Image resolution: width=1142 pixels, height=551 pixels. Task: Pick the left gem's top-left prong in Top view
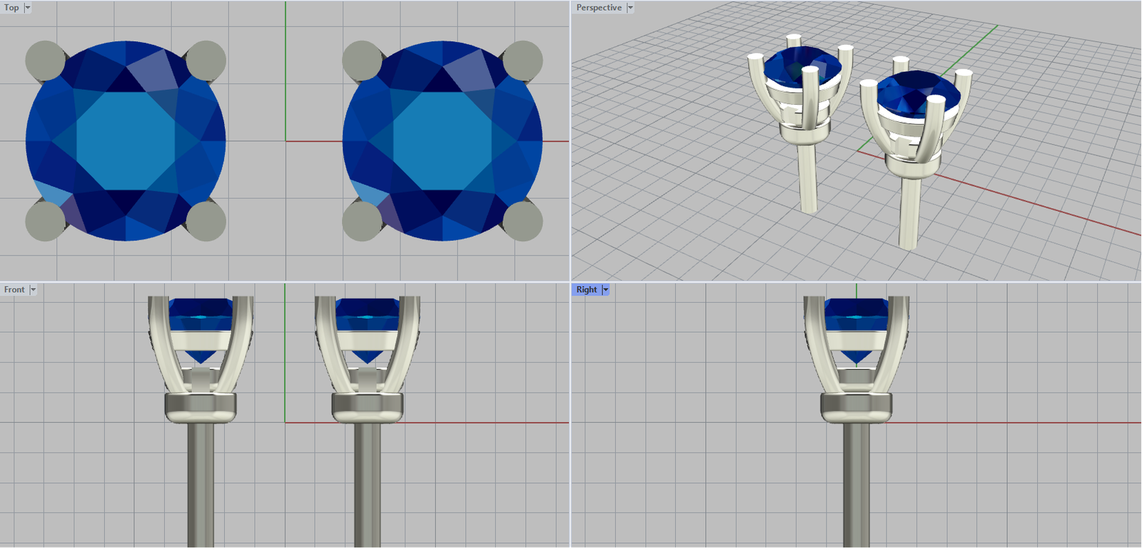pos(44,60)
